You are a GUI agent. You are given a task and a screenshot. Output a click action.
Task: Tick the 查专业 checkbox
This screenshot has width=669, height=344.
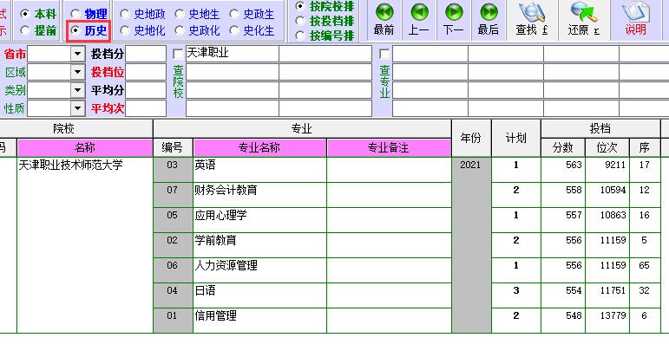point(384,54)
